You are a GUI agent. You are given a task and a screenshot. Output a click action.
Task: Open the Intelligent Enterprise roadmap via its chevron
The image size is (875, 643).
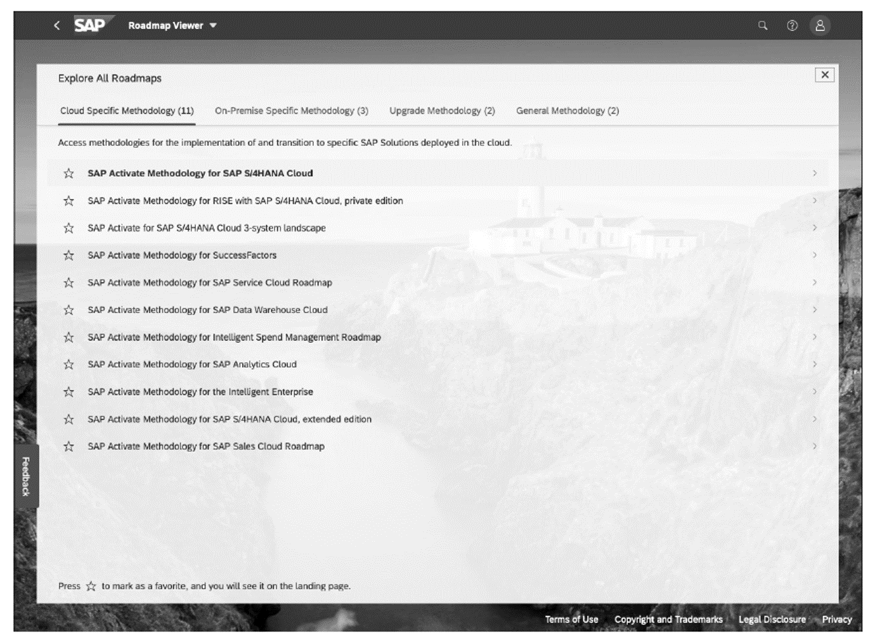point(815,392)
